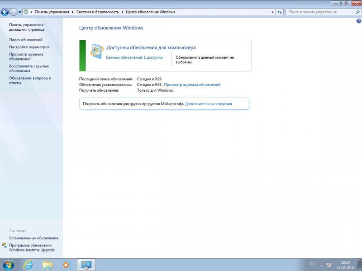The height and width of the screenshot is (271, 362).
Task: Click the page title 'Центр обновления Windows'
Action: (x=111, y=28)
